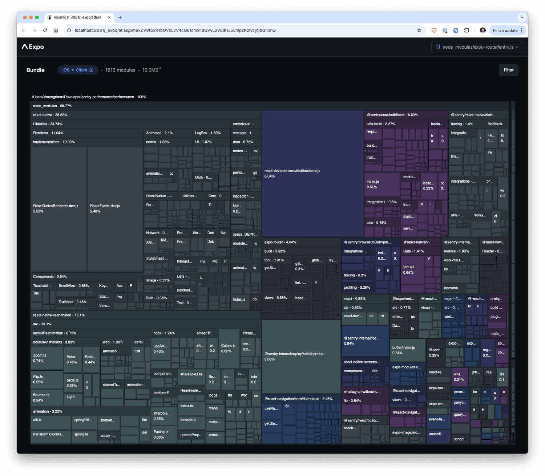The height and width of the screenshot is (476, 545).
Task: Open the tab search chevron
Action: (x=522, y=17)
